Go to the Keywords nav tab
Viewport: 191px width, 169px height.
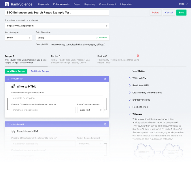(x=44, y=4)
